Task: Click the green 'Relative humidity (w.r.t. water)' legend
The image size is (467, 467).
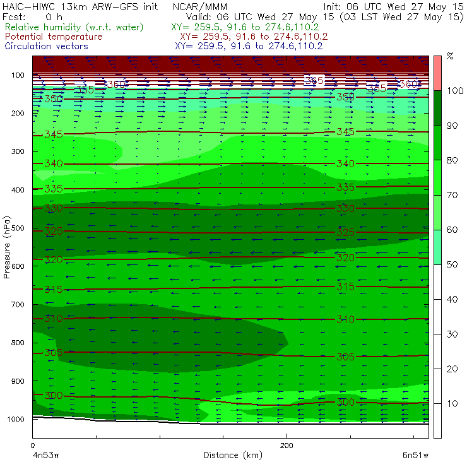Action: [74, 27]
